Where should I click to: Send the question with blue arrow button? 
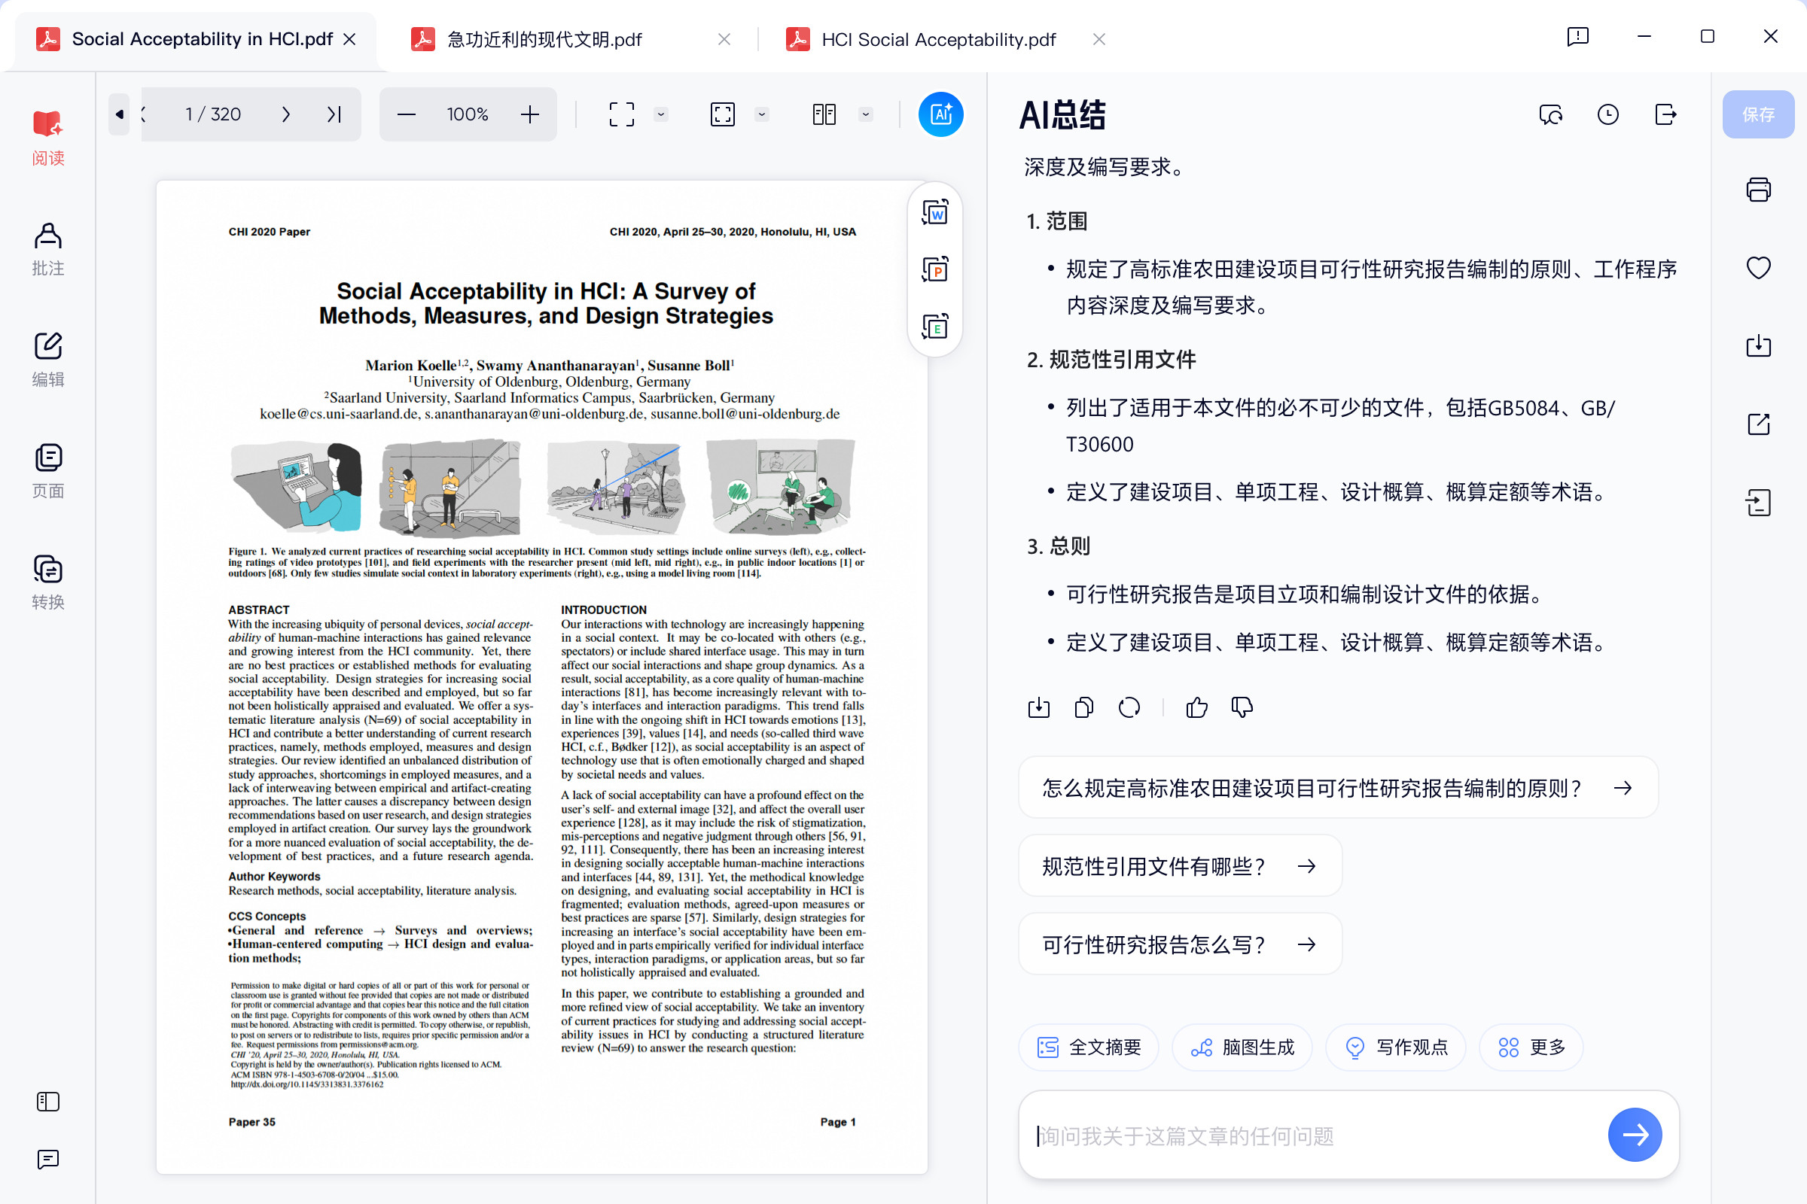[x=1635, y=1135]
